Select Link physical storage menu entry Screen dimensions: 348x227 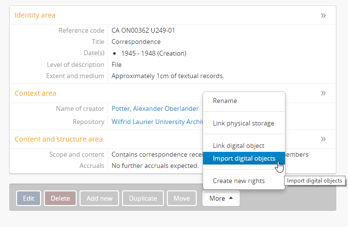[244, 124]
